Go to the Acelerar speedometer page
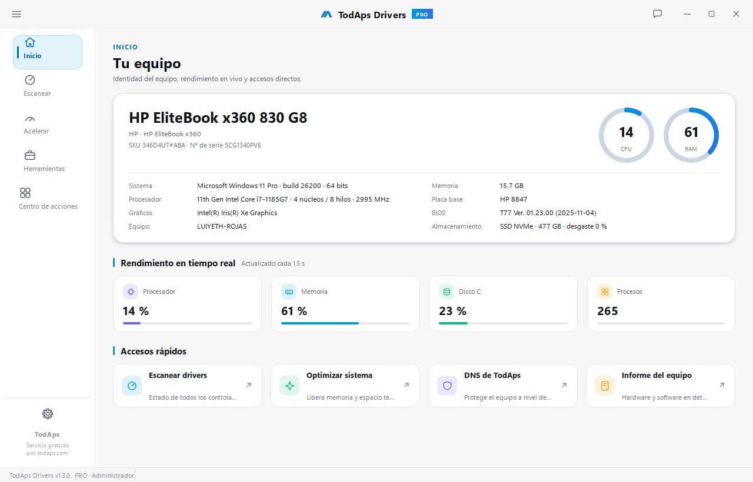This screenshot has height=482, width=753. click(x=36, y=123)
